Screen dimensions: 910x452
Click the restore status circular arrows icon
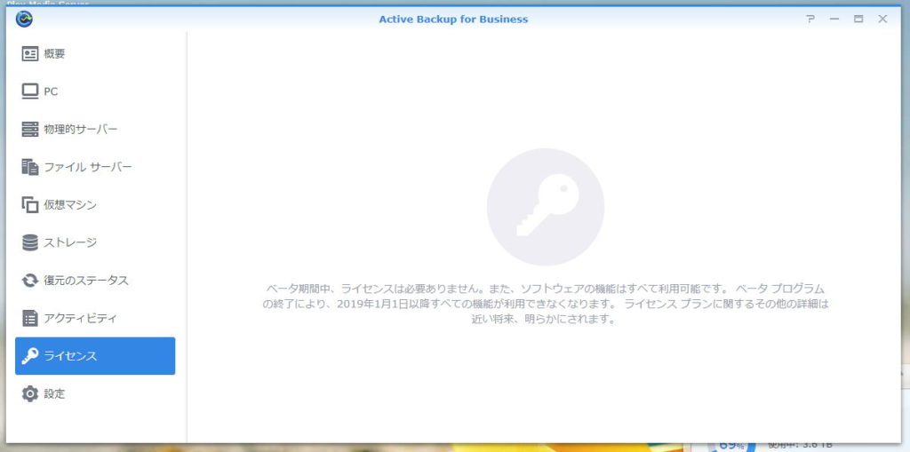[x=30, y=281]
